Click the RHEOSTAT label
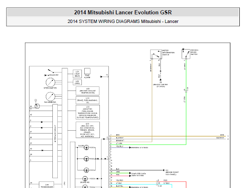This screenshot has height=188, width=250. tap(54, 75)
